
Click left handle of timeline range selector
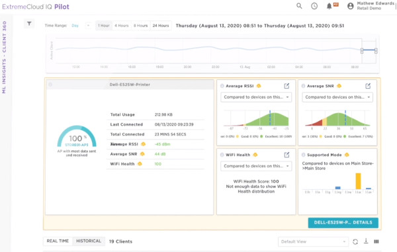362,51
